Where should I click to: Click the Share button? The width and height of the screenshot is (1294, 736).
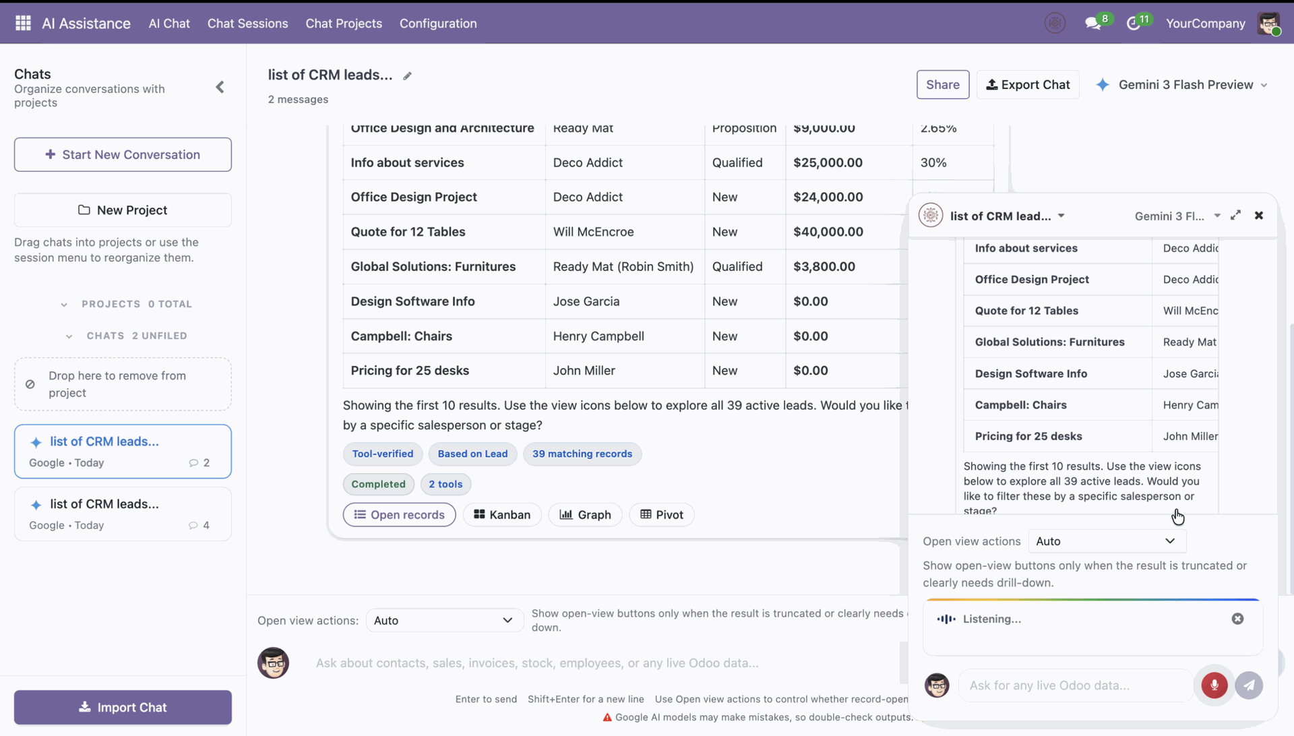(942, 85)
